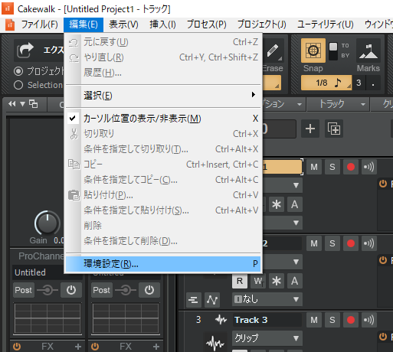Expand the 選択(E) submenu
Image resolution: width=393 pixels, height=352 pixels.
click(163, 96)
